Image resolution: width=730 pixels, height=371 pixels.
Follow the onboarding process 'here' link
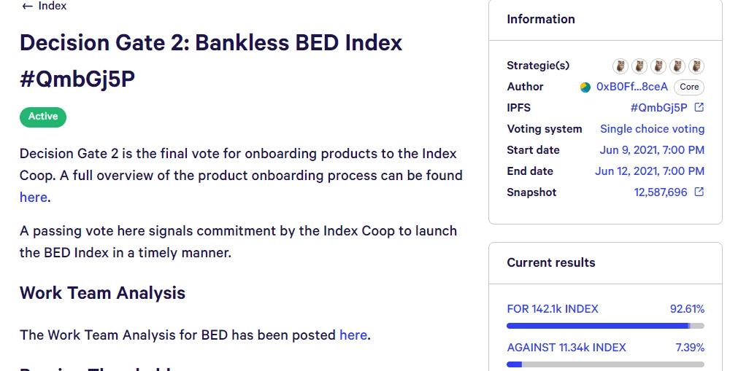tap(33, 197)
